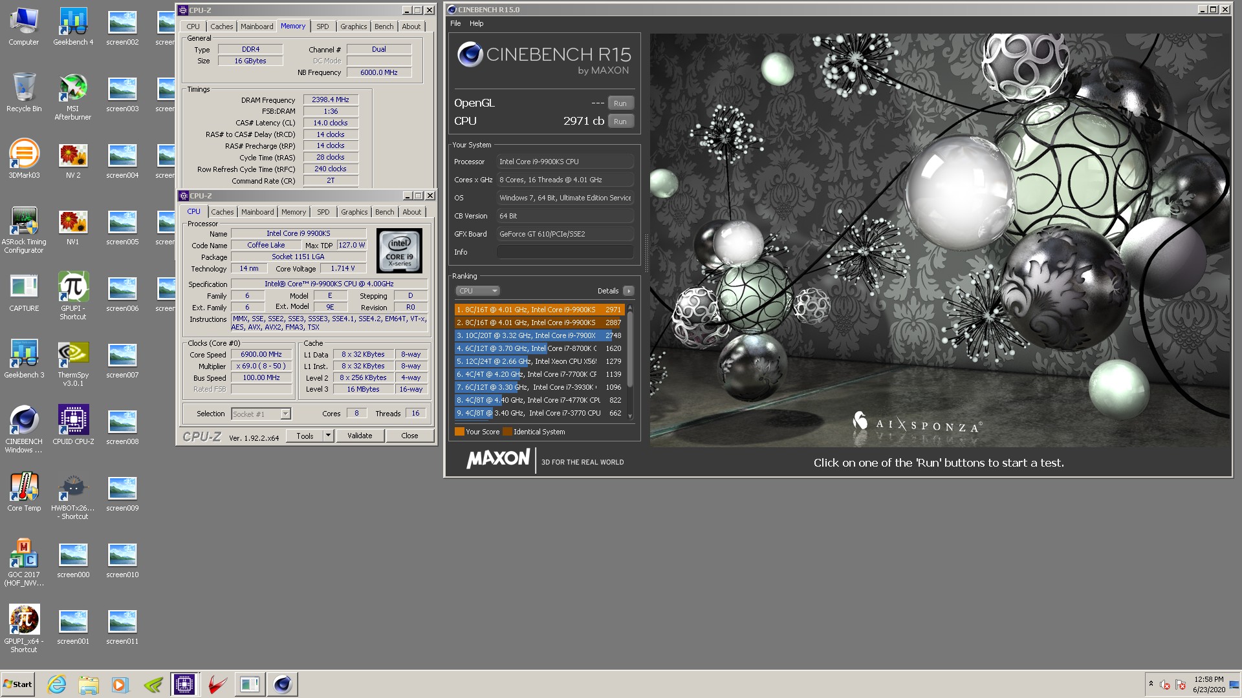Image resolution: width=1242 pixels, height=698 pixels.
Task: Open NV1 desktop icon
Action: click(x=73, y=226)
